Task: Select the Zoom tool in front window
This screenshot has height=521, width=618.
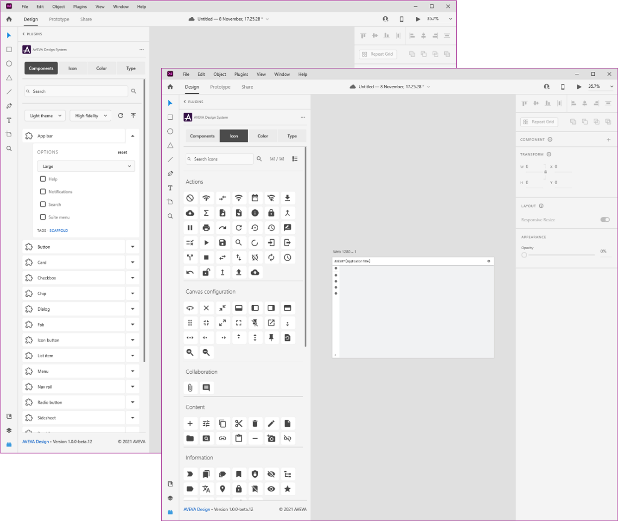Action: [x=170, y=216]
